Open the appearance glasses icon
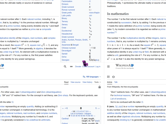This screenshot has height=124, width=166. 71,66
